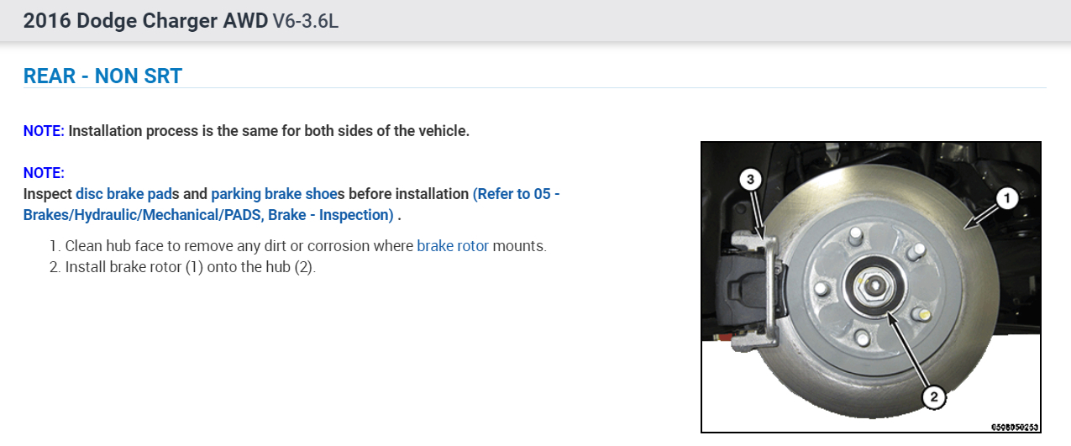Click the second "NOTE:" label above Inspect
The image size is (1071, 446).
pos(44,173)
